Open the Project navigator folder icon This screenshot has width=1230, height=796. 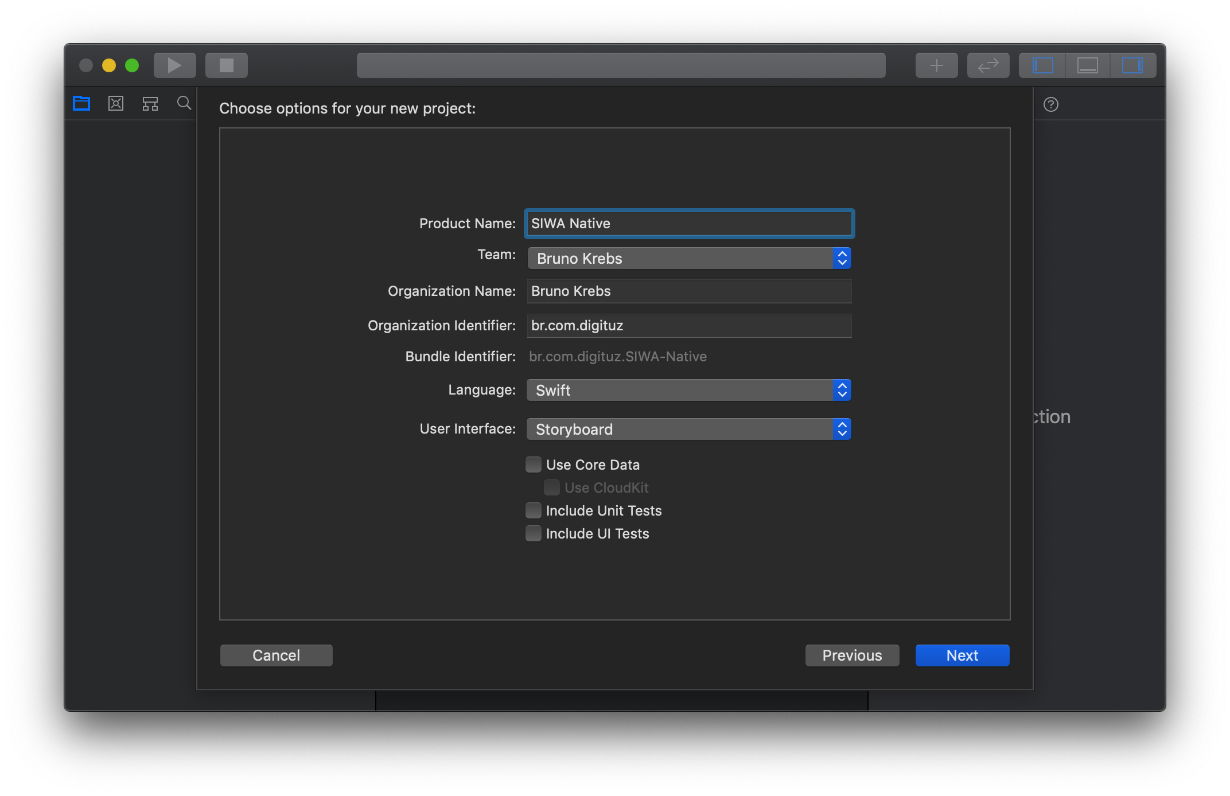81,103
